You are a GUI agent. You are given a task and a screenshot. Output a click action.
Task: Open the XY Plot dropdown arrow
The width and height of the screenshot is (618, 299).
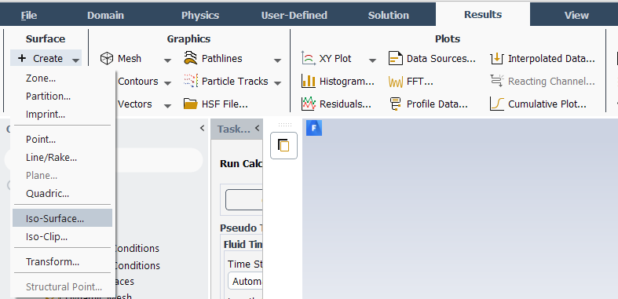tap(372, 60)
